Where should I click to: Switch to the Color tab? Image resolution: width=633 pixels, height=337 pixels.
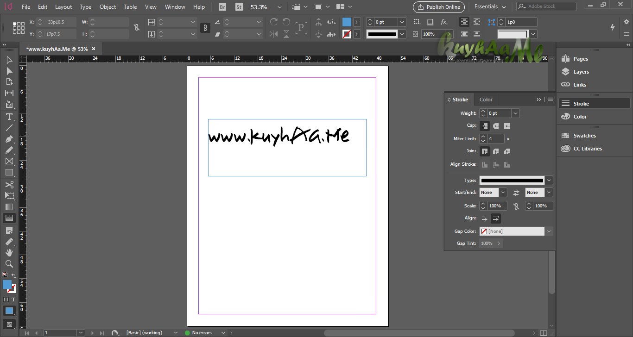click(486, 100)
